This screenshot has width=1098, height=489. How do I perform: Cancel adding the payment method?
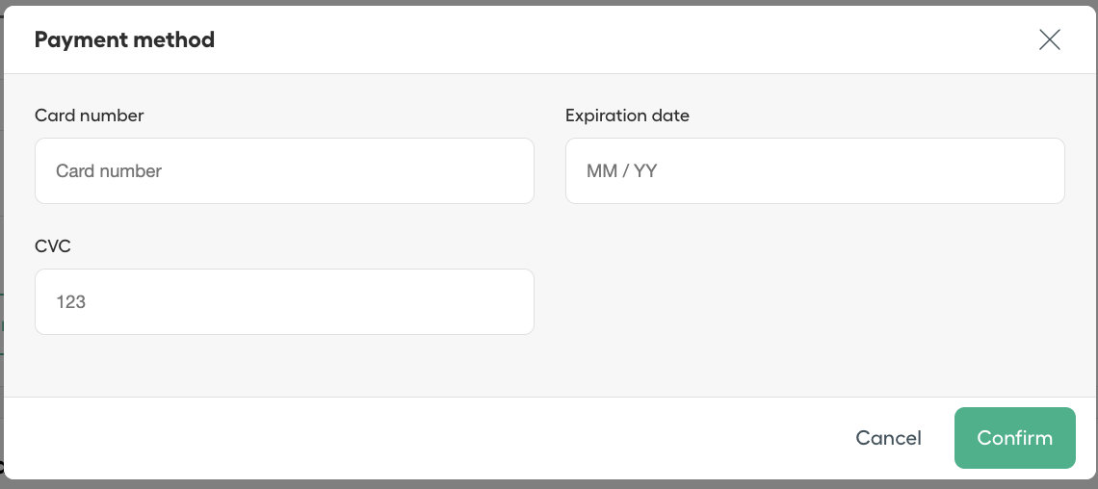tap(888, 438)
